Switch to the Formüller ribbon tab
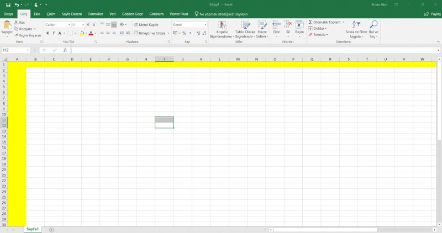 (x=96, y=13)
